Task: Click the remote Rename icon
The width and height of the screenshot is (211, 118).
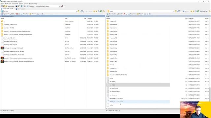Action: coord(127,14)
